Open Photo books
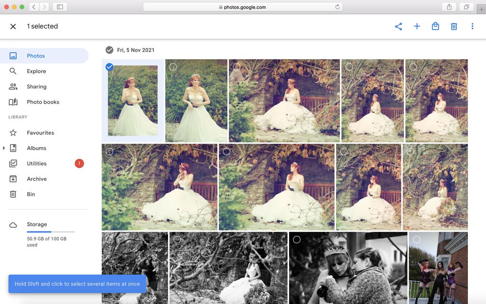The image size is (486, 304). [x=43, y=102]
